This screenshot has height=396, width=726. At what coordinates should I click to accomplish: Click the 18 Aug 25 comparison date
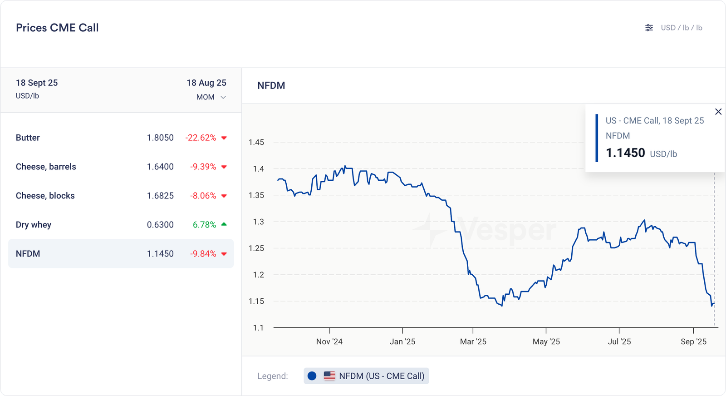[x=206, y=83]
